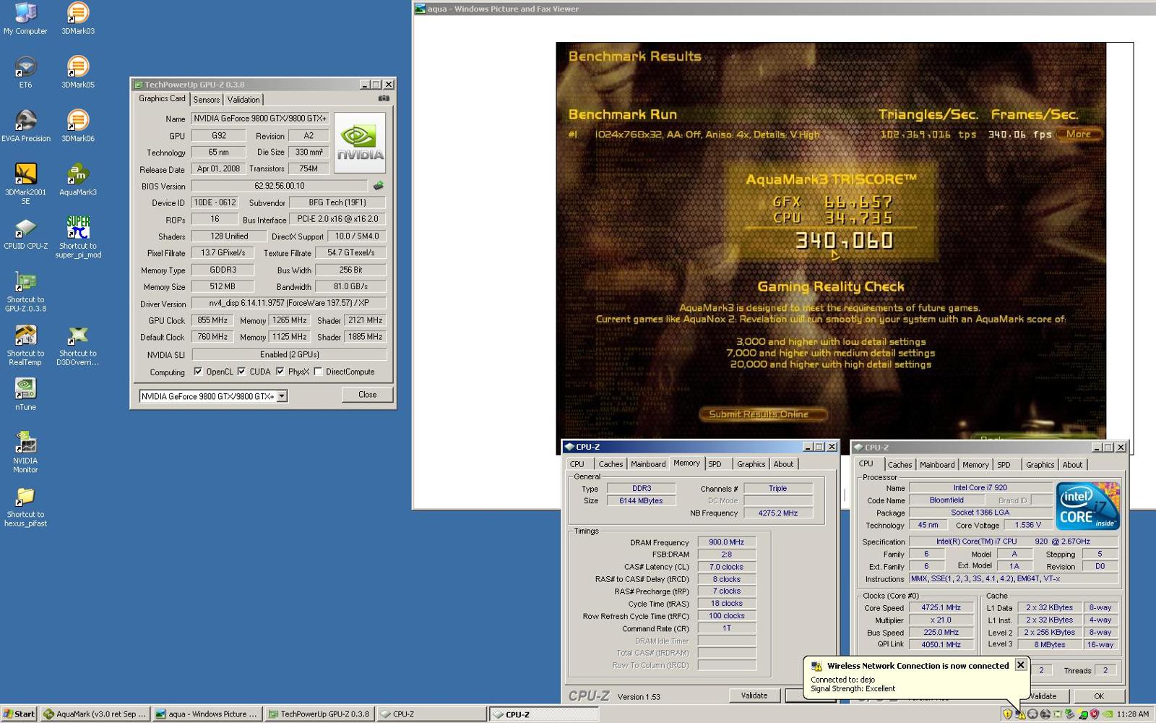Click BIOS save chip icon in GPU-Z
The height and width of the screenshot is (723, 1156).
tap(378, 186)
